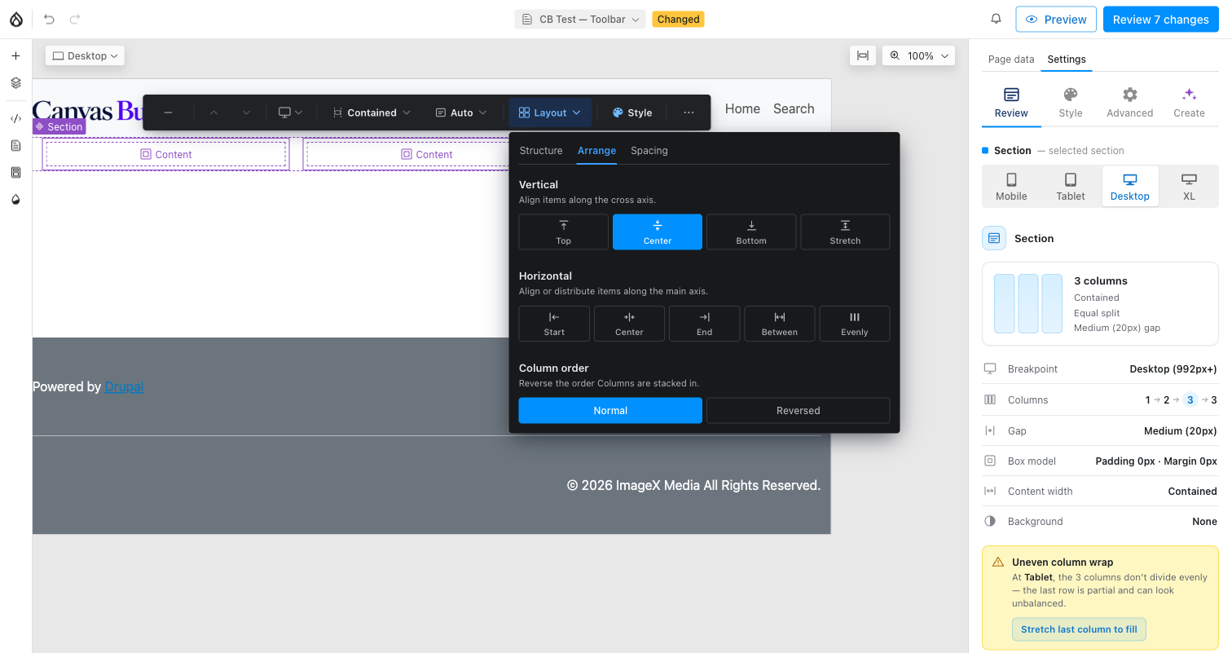Click the warning triangle icon
The width and height of the screenshot is (1232, 653).
pos(997,562)
